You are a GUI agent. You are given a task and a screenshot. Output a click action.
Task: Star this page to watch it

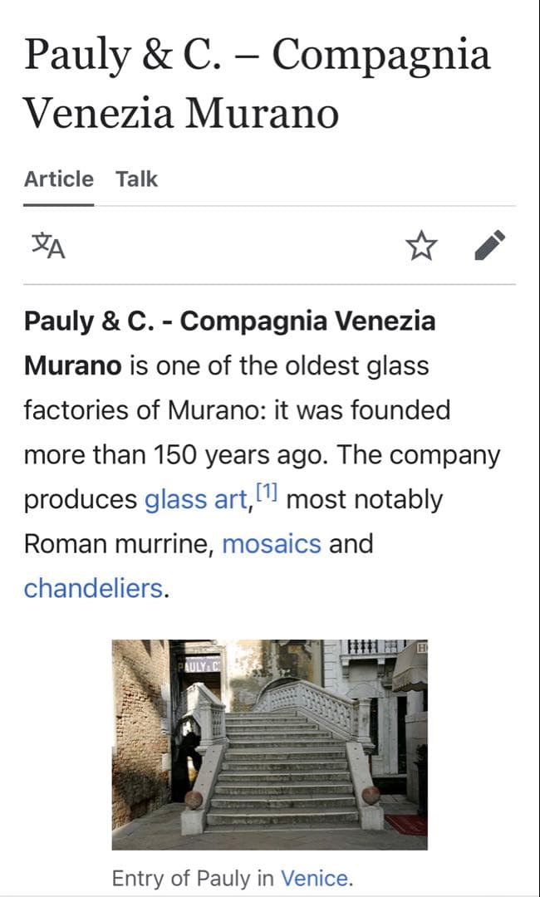click(421, 246)
